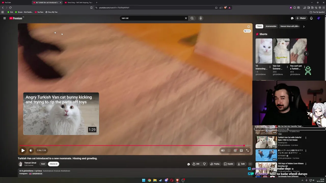
Task: Open the YouTube hamburger guide menu
Action: (5, 18)
